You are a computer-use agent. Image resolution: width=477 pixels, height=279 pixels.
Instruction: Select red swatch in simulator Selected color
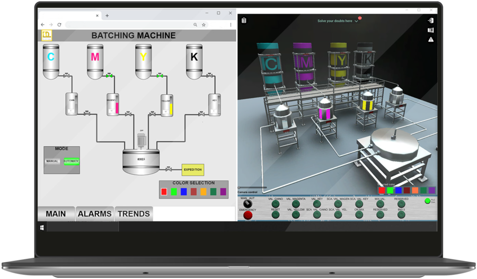coord(382,191)
